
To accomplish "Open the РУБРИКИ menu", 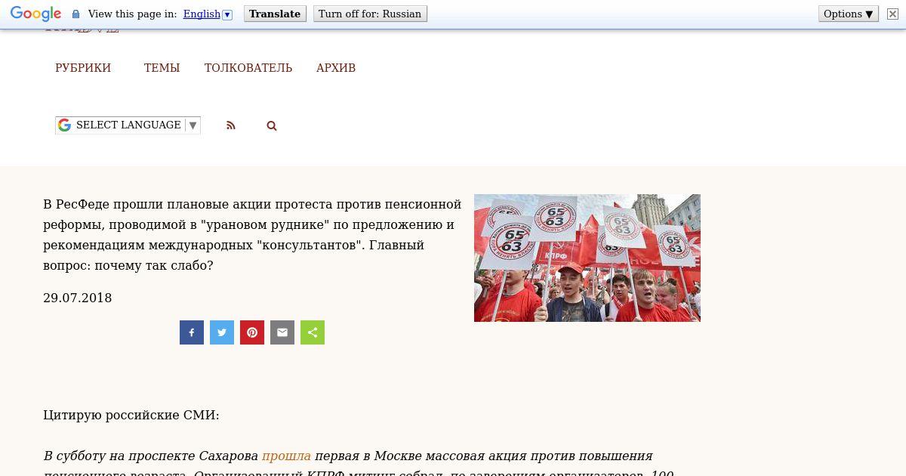I will pos(83,68).
